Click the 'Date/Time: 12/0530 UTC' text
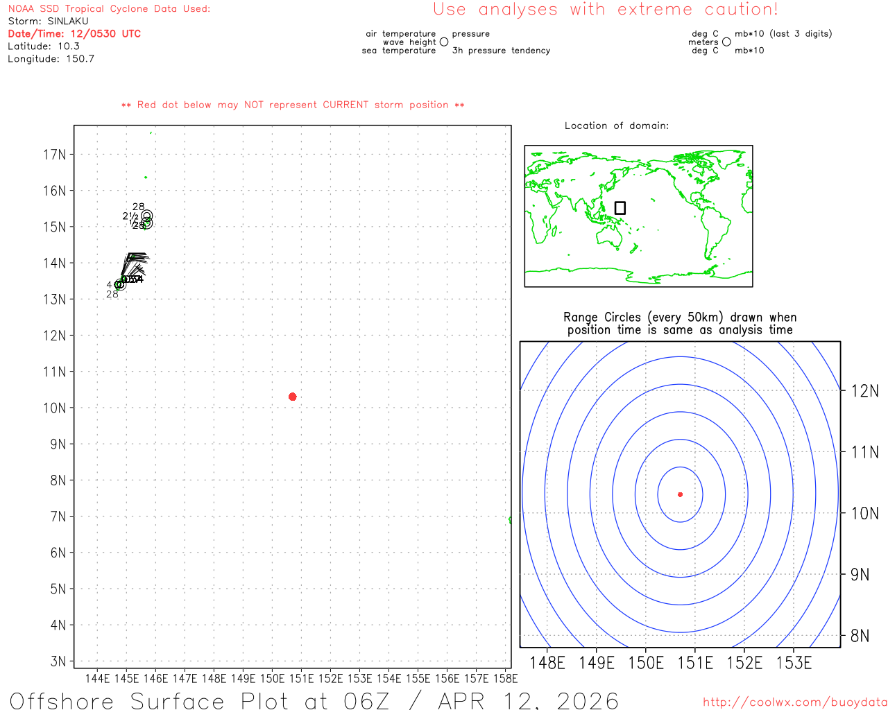888x710 pixels. point(74,34)
